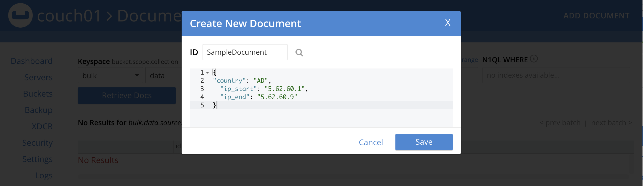The width and height of the screenshot is (643, 186).
Task: Open Settings in the sidebar
Action: point(37,159)
